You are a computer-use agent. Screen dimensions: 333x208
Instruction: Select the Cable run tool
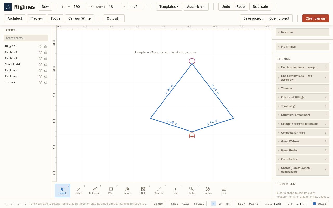tap(95, 191)
